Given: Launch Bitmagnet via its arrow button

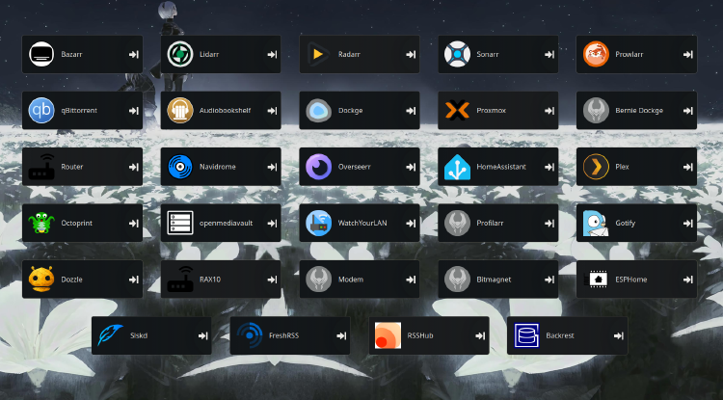Looking at the screenshot, I should click(x=549, y=280).
